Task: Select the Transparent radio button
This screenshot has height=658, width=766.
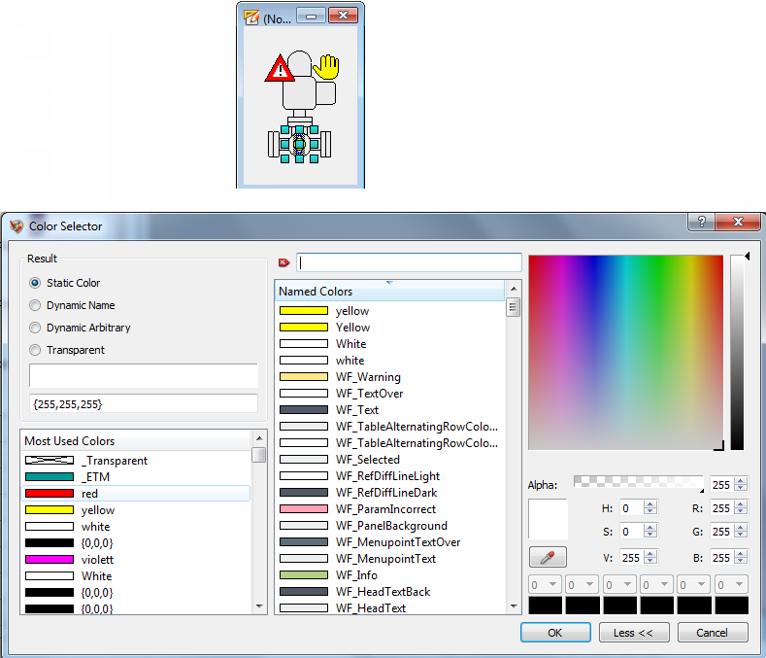Action: (36, 350)
